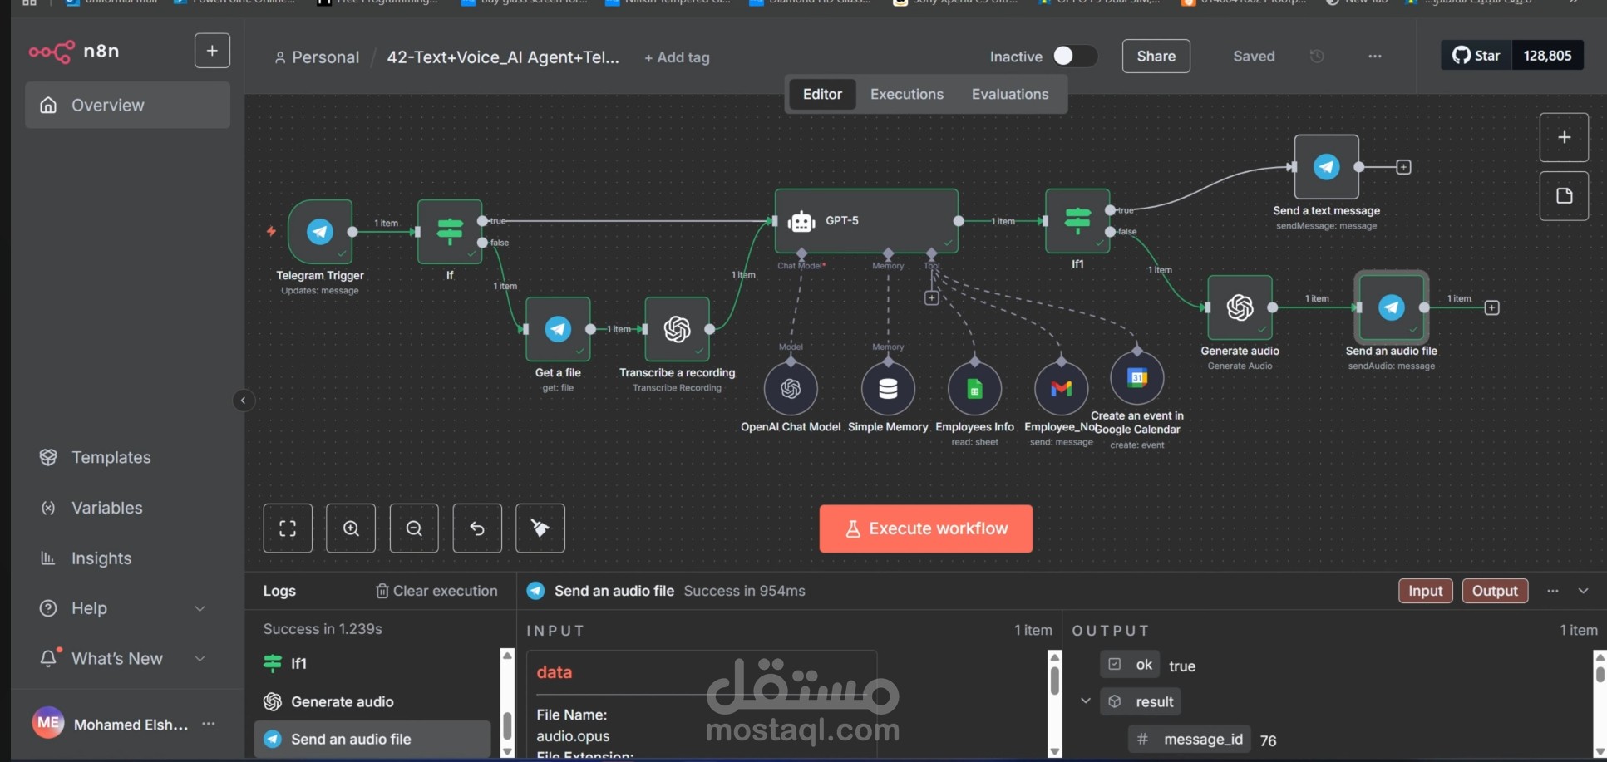Open the Personal project breadcrumb
Image resolution: width=1607 pixels, height=762 pixels.
click(x=317, y=57)
